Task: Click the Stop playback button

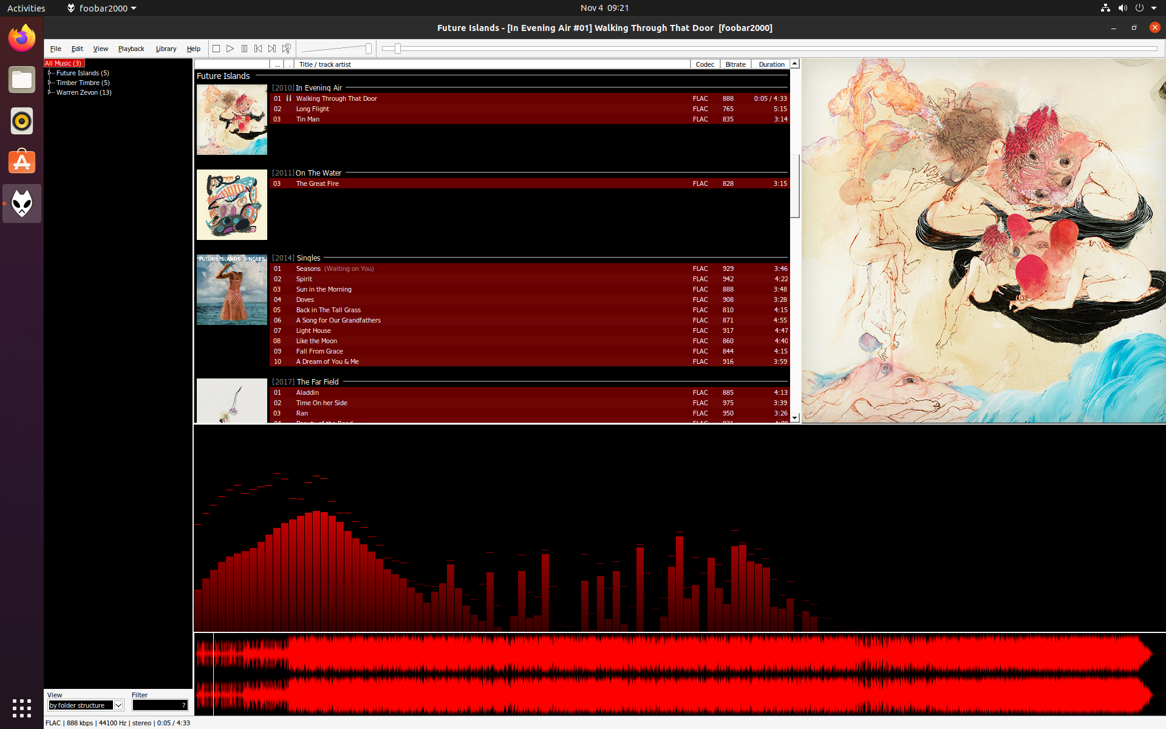Action: click(x=216, y=49)
